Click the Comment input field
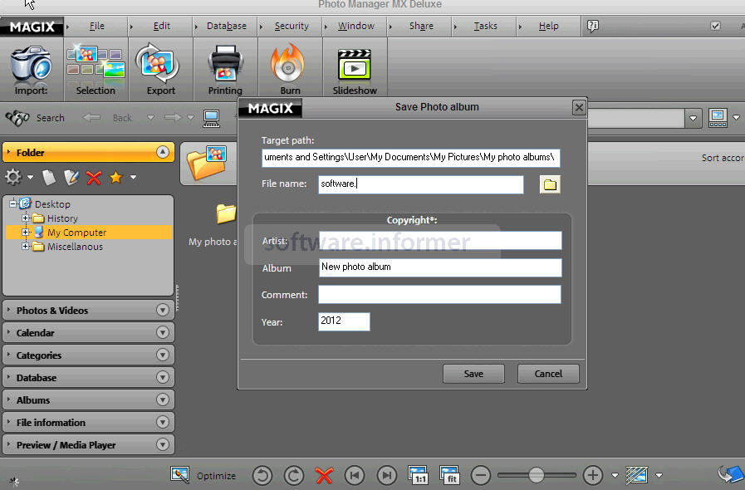Screen dimensions: 745x490 coord(439,294)
